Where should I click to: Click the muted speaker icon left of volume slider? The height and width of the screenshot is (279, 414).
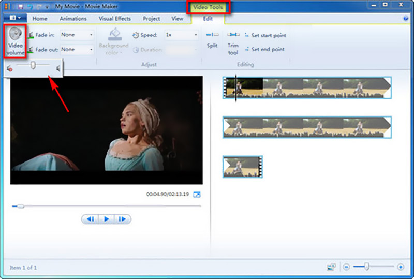coord(9,68)
